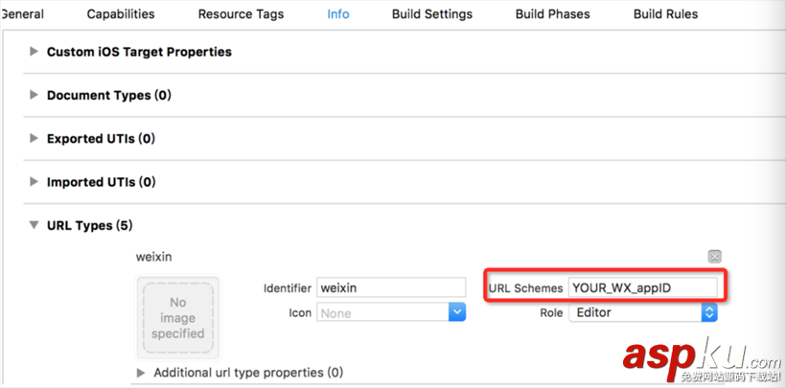Image resolution: width=786 pixels, height=388 pixels.
Task: Click the Identifier field containing weixin
Action: pyautogui.click(x=390, y=287)
